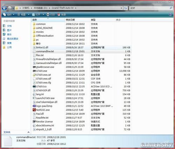Select 计算机 in the address path
This screenshot has height=149, width=175.
(x=26, y=8)
